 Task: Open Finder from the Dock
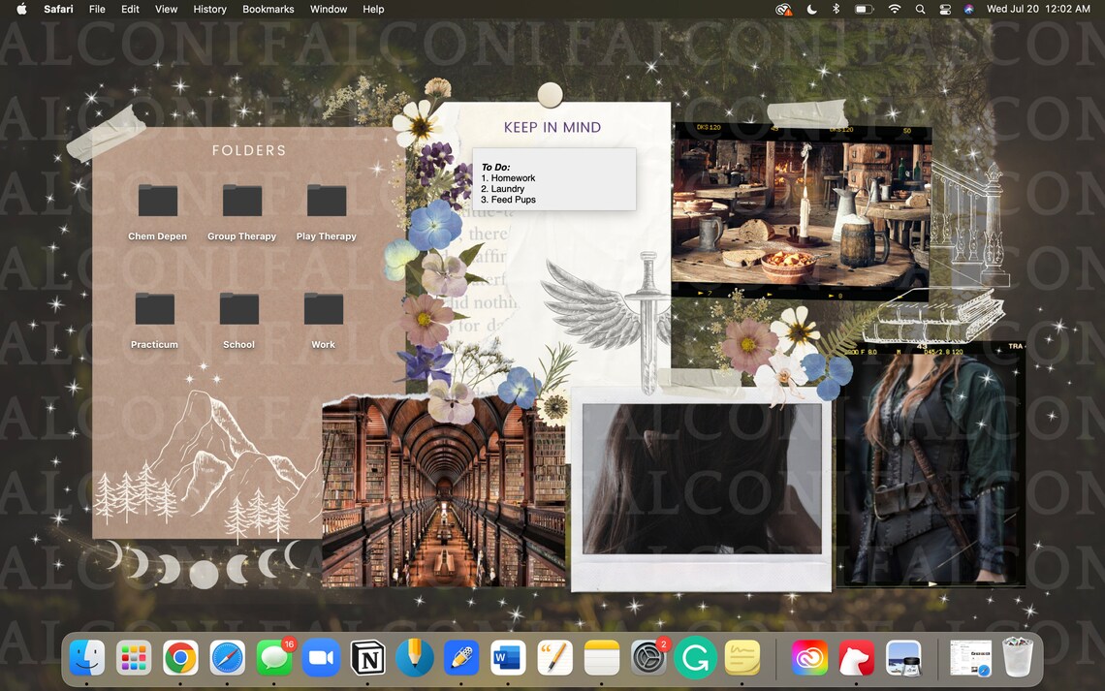coord(87,657)
